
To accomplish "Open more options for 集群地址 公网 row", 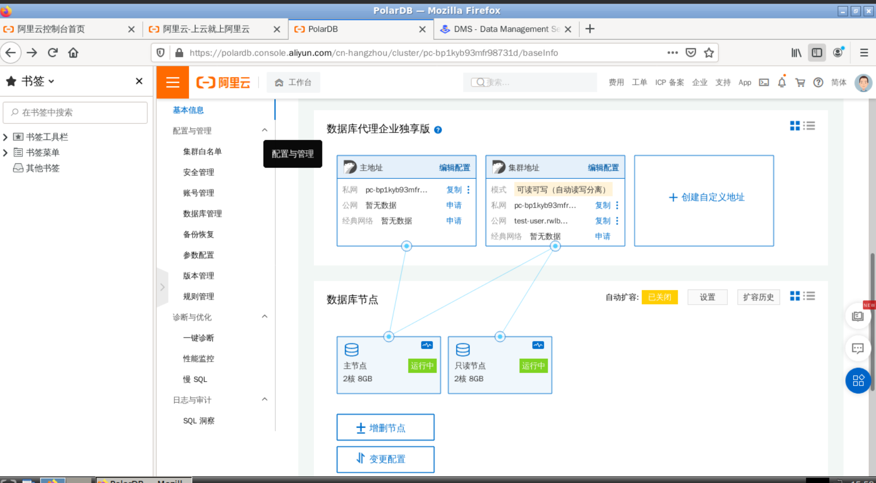I will [x=617, y=221].
